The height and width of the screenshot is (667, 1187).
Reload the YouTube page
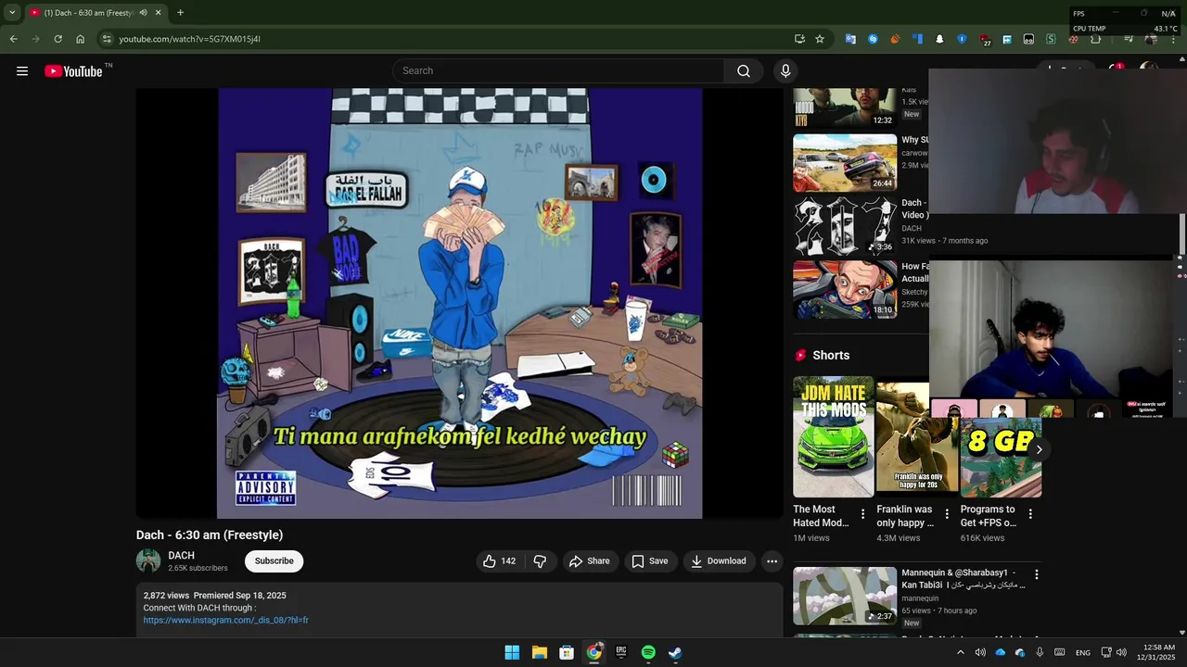57,39
